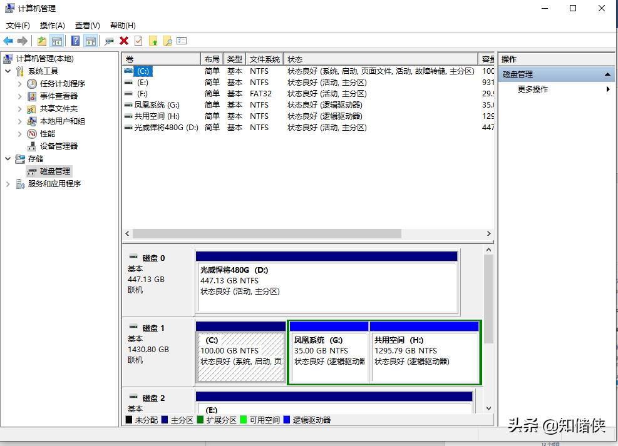This screenshot has height=446, width=618.
Task: Collapse the 系统工具 tree node
Action: click(x=8, y=71)
